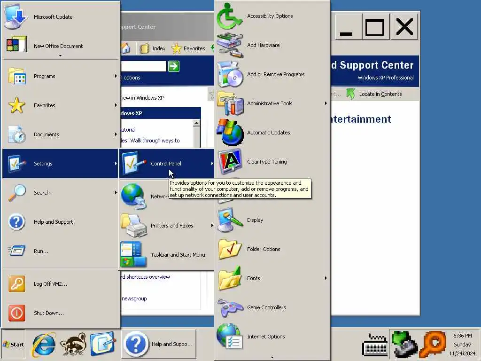This screenshot has height=361, width=481.
Task: Open the Documents icon in Start menu
Action: [17, 134]
